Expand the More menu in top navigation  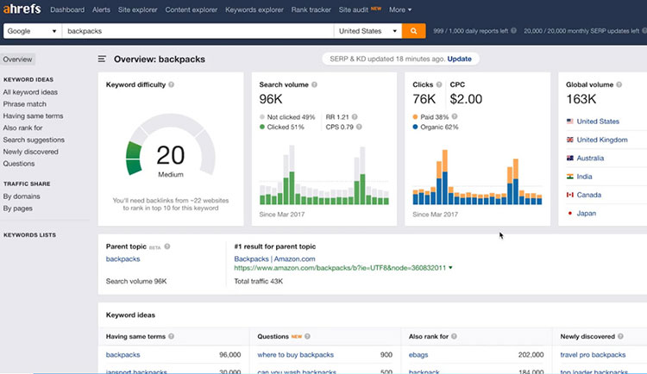click(400, 9)
